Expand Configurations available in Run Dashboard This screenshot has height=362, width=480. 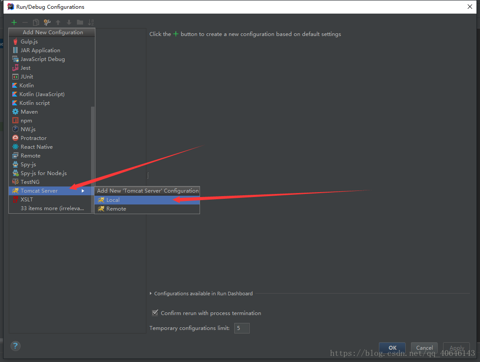point(150,293)
